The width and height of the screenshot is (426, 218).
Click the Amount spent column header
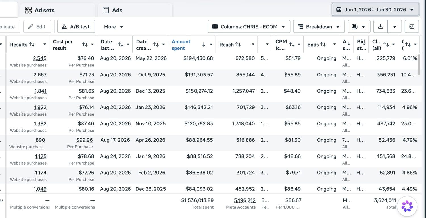pos(181,45)
